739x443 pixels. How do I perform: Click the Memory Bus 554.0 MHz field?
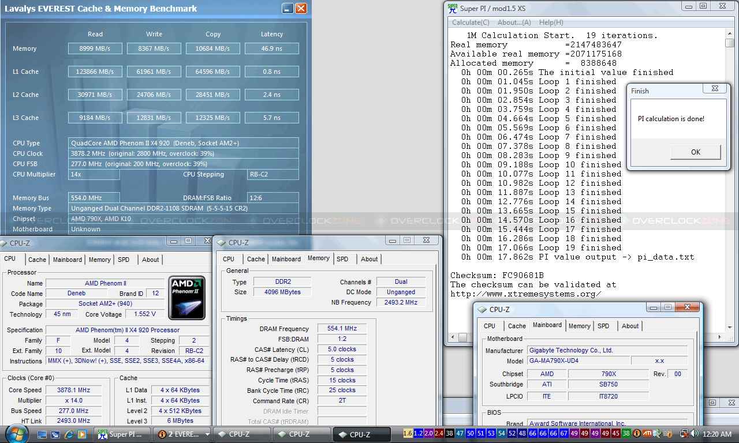(x=94, y=198)
